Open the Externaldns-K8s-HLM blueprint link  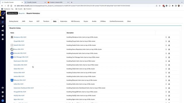point(20,65)
